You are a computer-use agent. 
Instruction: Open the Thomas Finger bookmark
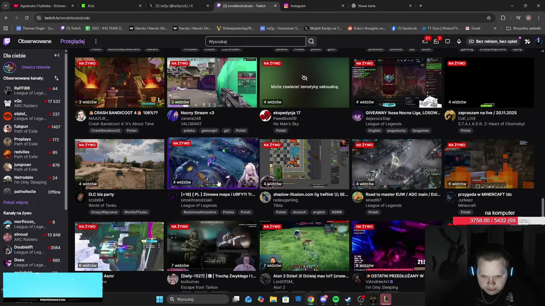(x=35, y=28)
